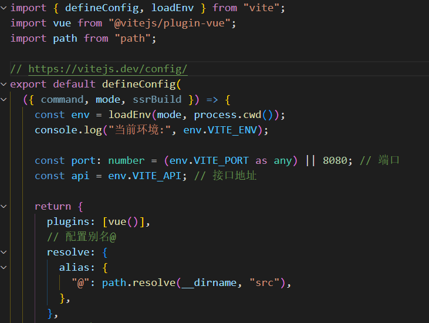This screenshot has width=429, height=323.
Task: Click the resolve property key
Action: pyautogui.click(x=68, y=252)
